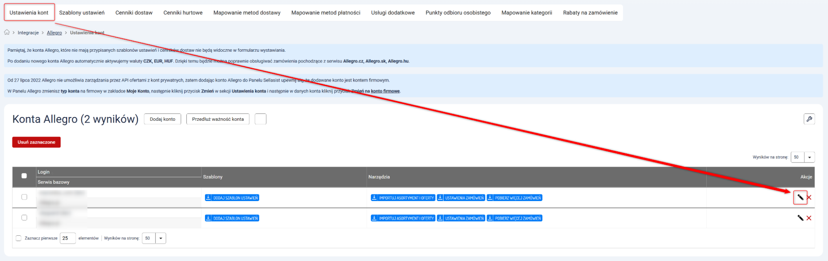Toggle the Zaznacz pierwsze checkbox

[x=19, y=238]
